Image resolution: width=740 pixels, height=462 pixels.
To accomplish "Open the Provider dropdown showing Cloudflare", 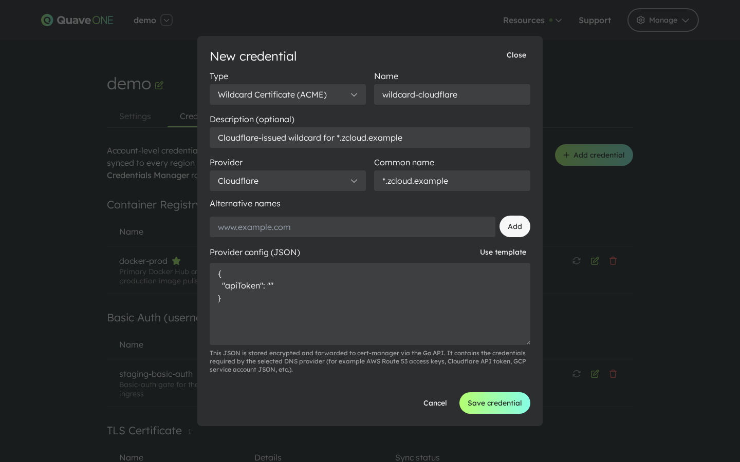I will click(288, 181).
